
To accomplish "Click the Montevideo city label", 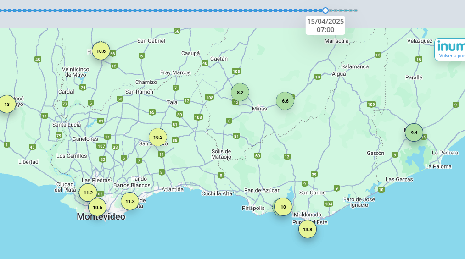I will point(101,217).
